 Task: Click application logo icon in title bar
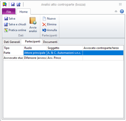tap(5, 5)
